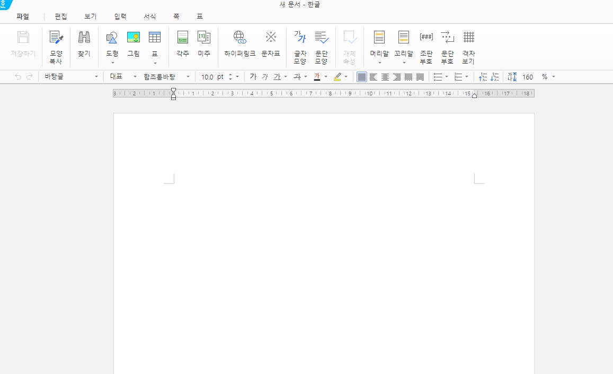
Task: Click the bullet list icon
Action: (438, 77)
